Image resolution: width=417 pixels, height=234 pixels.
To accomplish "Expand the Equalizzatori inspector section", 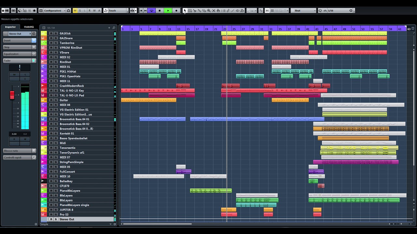I will [20, 54].
